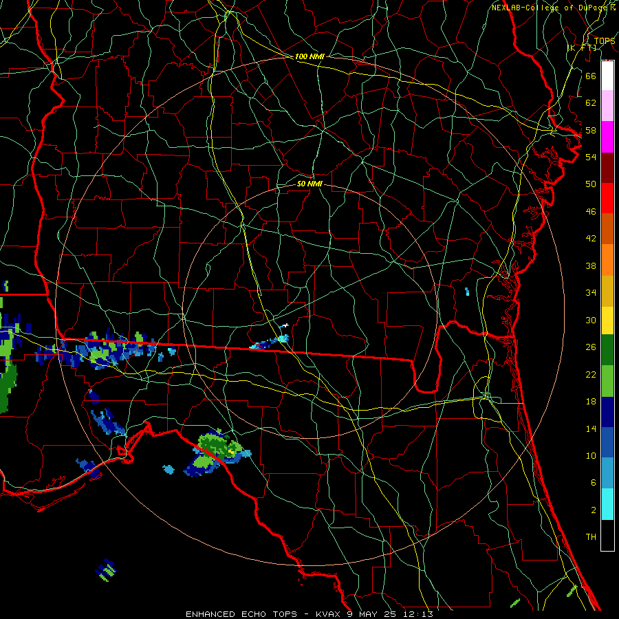The height and width of the screenshot is (619, 619).
Task: Click the gold legend swatch
Action: [607, 291]
